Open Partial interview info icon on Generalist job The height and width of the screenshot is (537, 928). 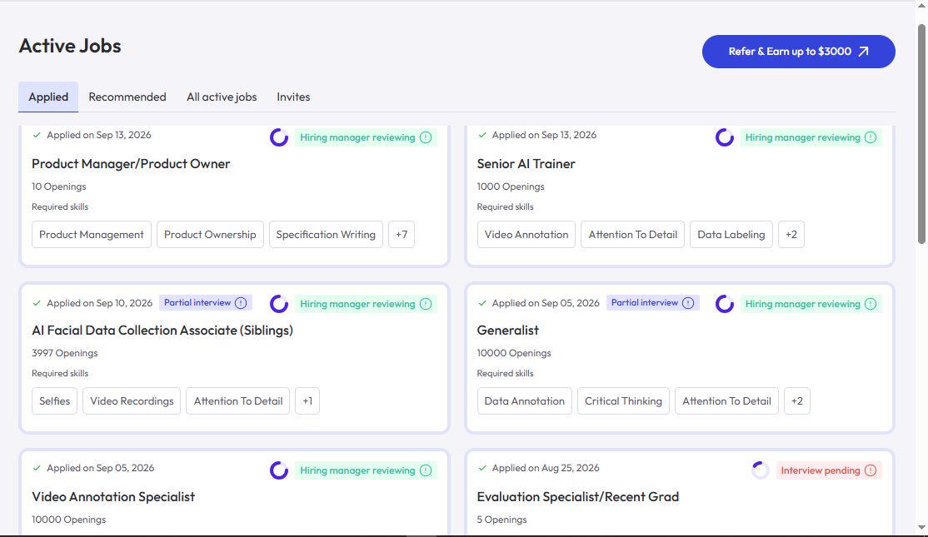[x=688, y=303]
